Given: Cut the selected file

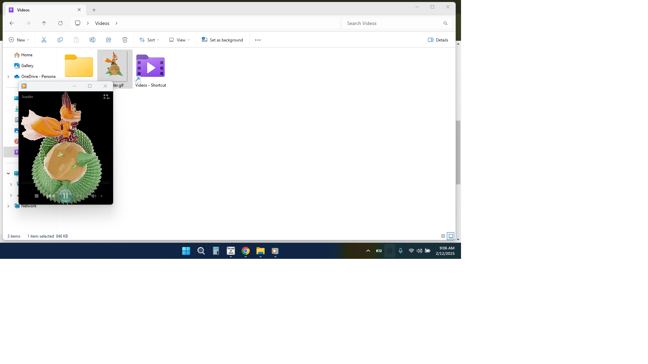Looking at the screenshot, I should (x=44, y=40).
